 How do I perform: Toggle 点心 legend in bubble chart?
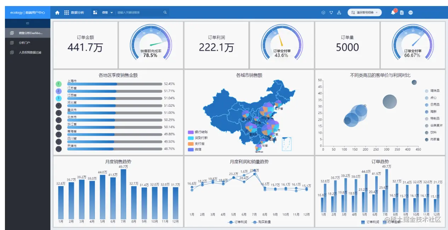point(431,98)
